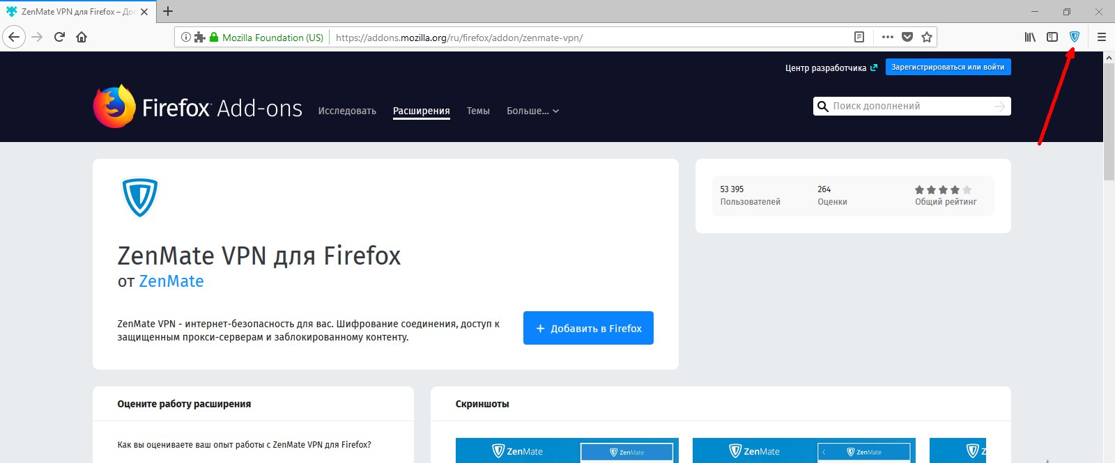
Task: Click the extension puzzle-piece icon in address bar
Action: 199,37
